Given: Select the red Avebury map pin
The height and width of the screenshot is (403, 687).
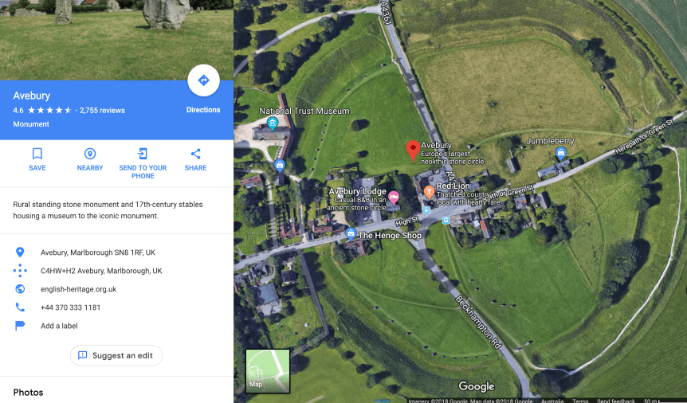Looking at the screenshot, I should point(413,151).
